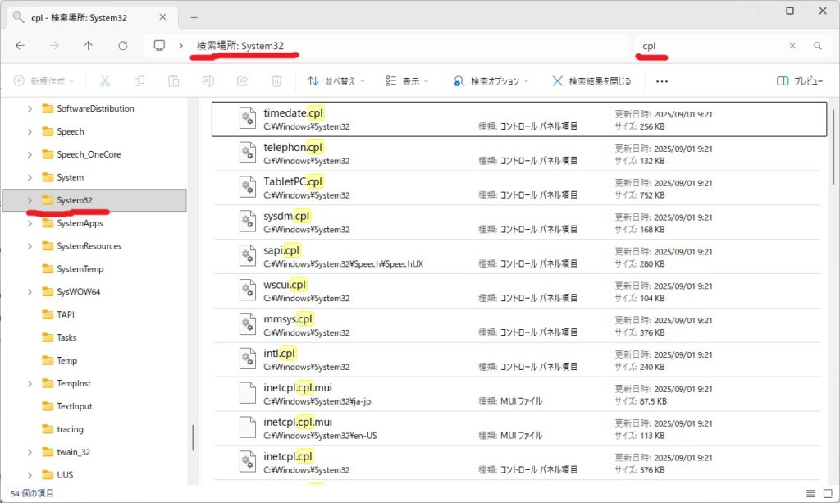The width and height of the screenshot is (840, 503).
Task: Click 検索結果を閉じる to close search
Action: (591, 81)
